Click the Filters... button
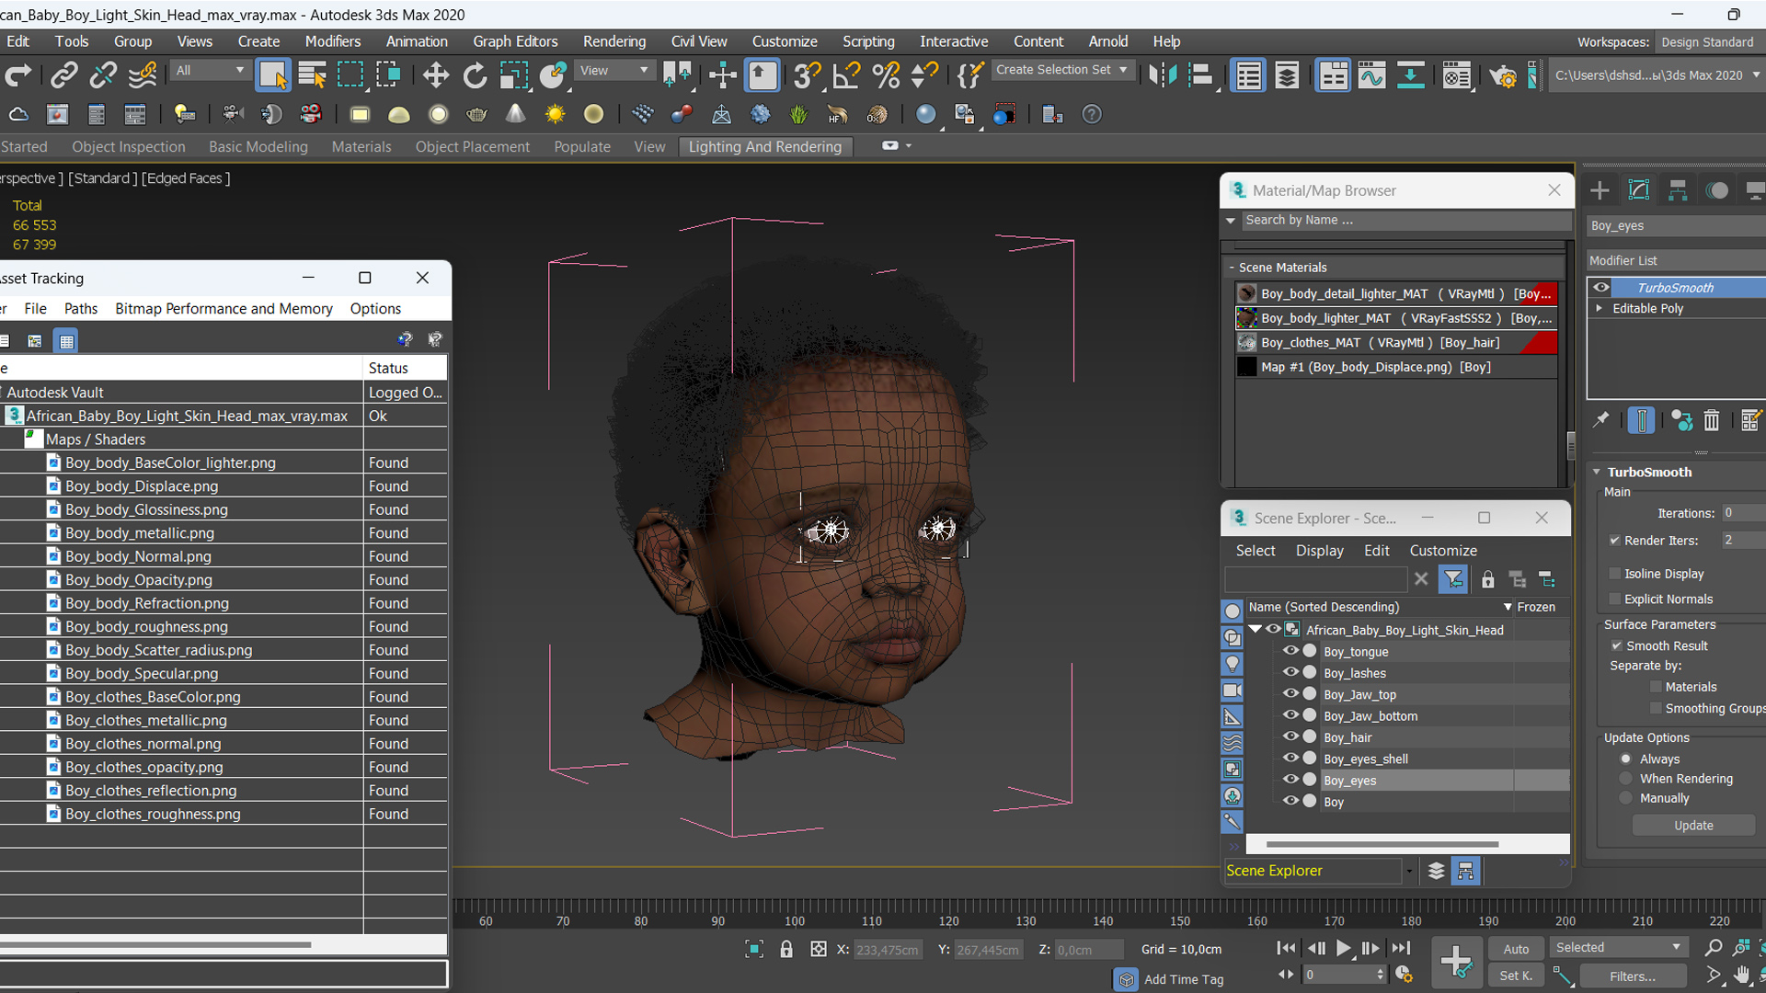 1633,976
